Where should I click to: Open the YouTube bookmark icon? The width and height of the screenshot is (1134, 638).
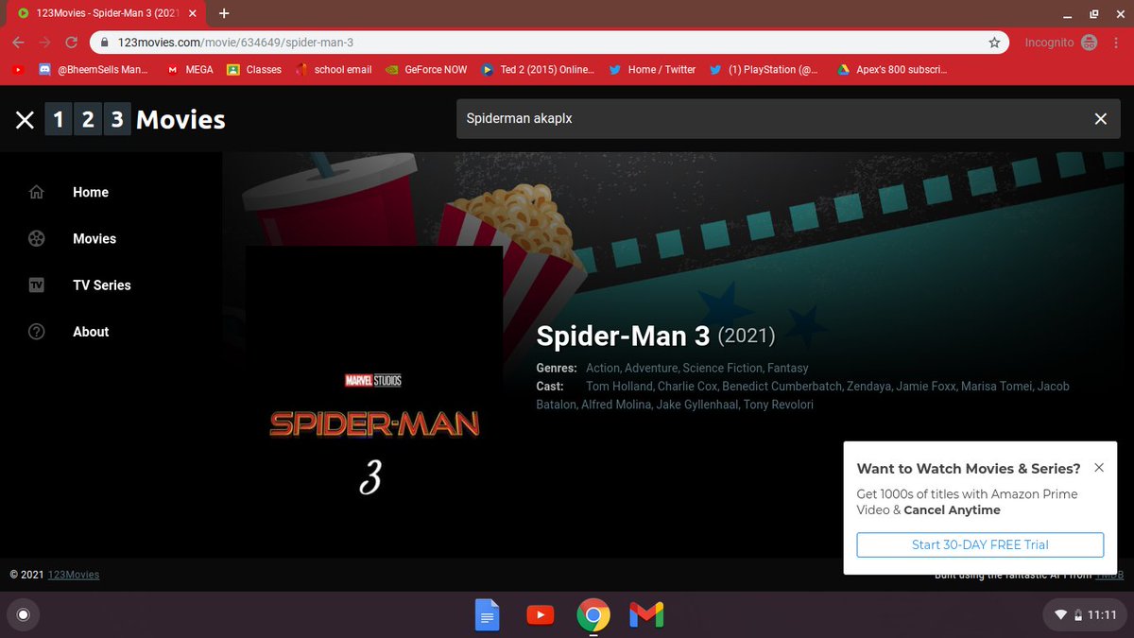18,69
